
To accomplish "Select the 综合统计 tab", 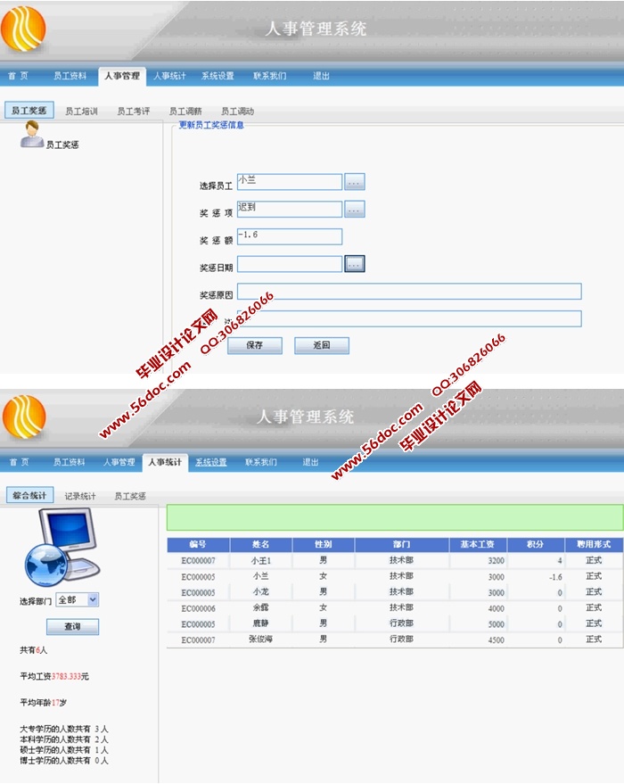I will (x=29, y=496).
